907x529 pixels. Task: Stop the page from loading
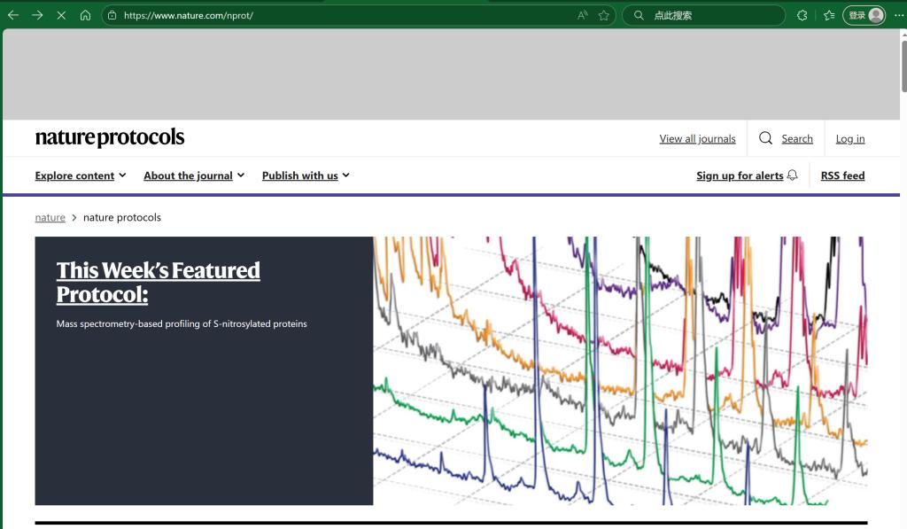pos(61,15)
